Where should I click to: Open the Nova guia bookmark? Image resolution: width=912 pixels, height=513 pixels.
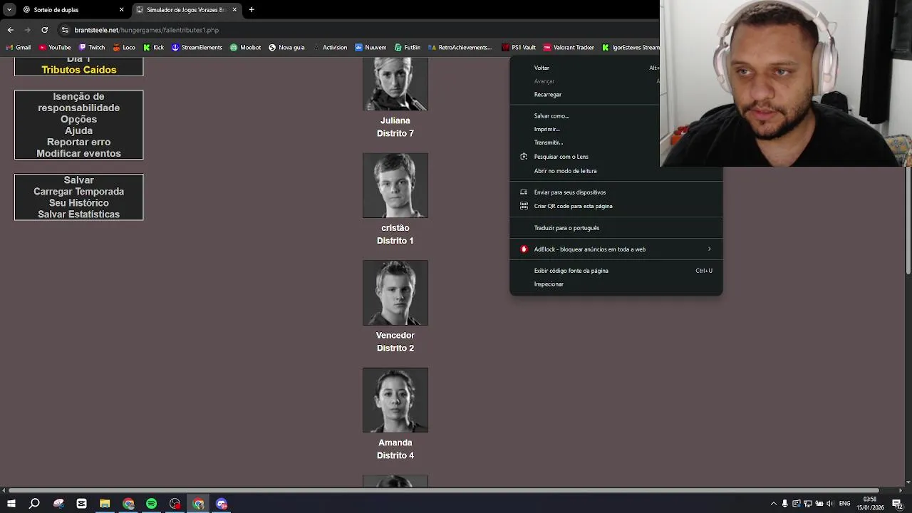[286, 48]
